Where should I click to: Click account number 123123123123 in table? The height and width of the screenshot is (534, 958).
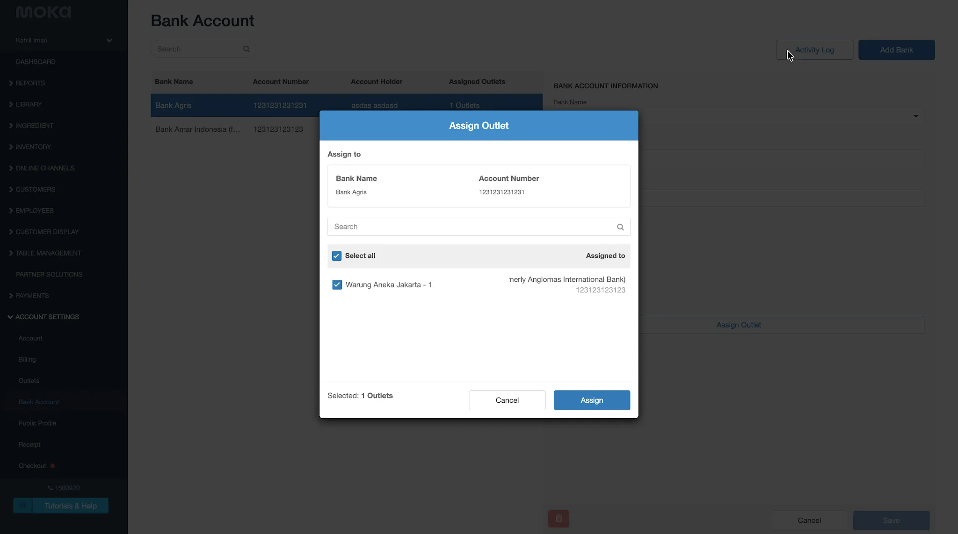[x=278, y=129]
